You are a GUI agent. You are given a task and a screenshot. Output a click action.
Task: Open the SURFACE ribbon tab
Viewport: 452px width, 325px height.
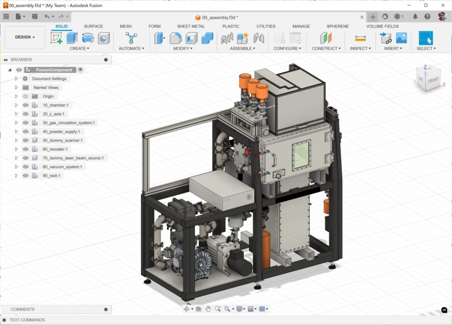point(93,26)
